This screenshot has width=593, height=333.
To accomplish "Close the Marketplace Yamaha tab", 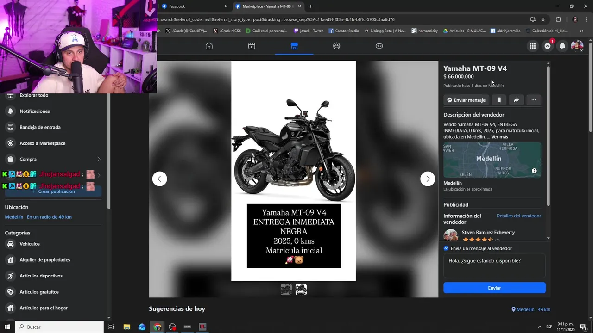I will [x=300, y=6].
